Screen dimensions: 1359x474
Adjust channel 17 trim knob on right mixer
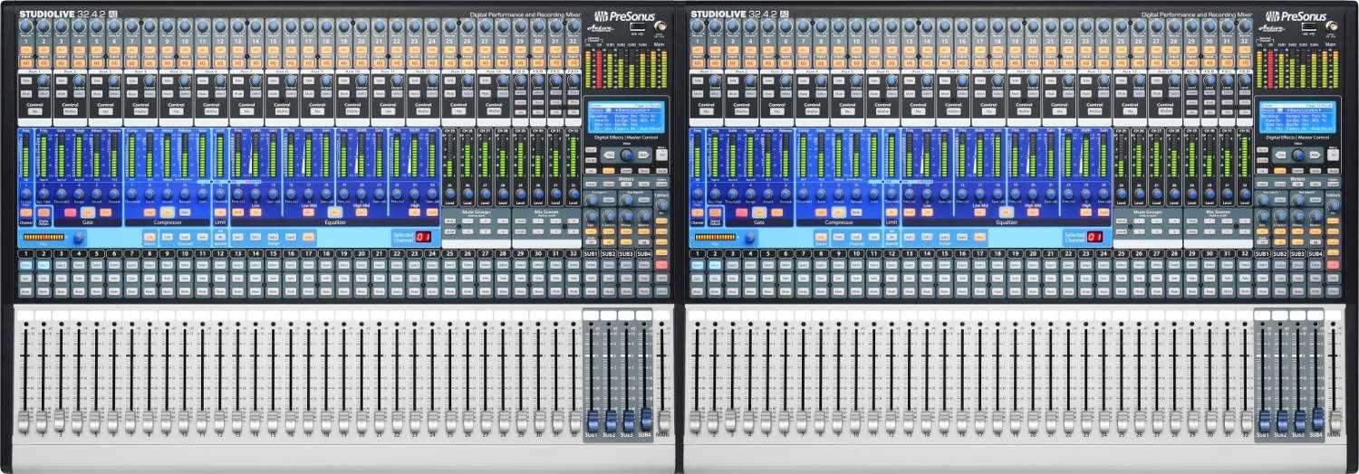click(x=980, y=25)
